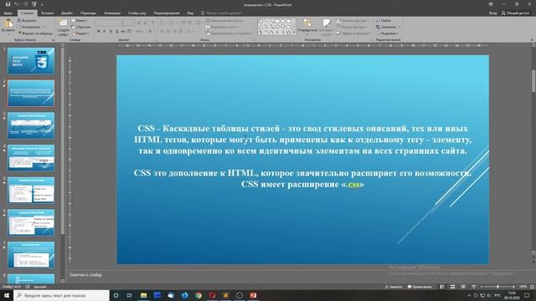This screenshot has width=536, height=301.
Task: Open Select (Выделить) dropdown
Action: click(x=387, y=33)
